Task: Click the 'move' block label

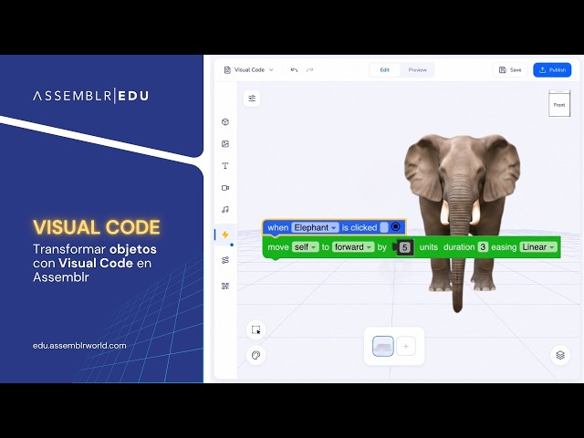Action: coord(278,247)
